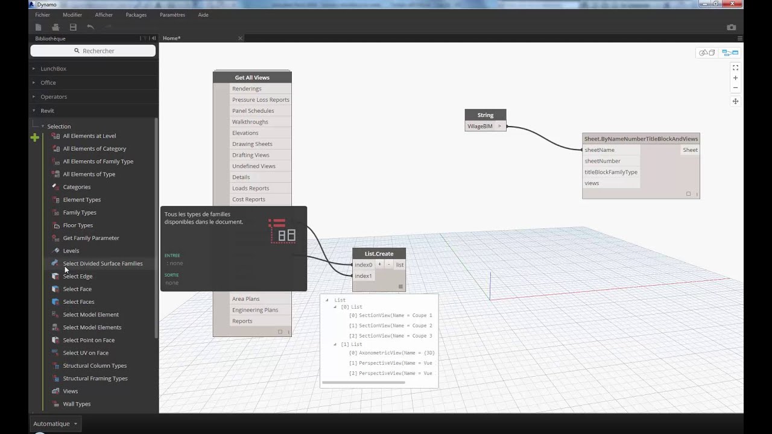Collapse the top List preview arrow
Viewport: 772px width, 434px height.
pyautogui.click(x=327, y=300)
